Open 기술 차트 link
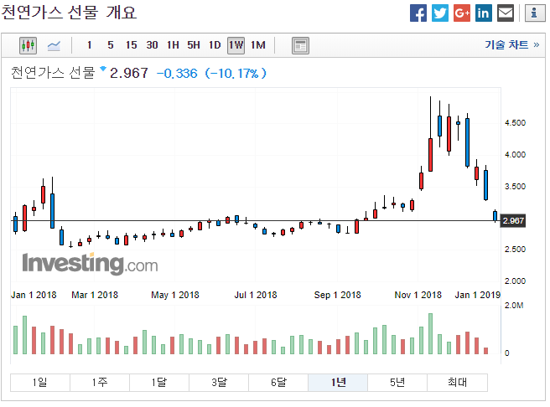The image size is (550, 407). pos(511,44)
